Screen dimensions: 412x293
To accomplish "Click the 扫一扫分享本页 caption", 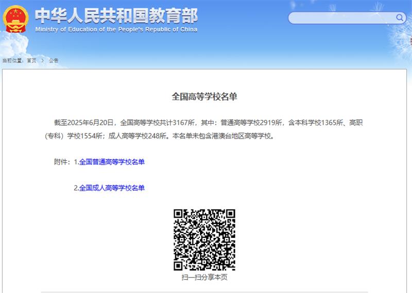I will point(204,277).
